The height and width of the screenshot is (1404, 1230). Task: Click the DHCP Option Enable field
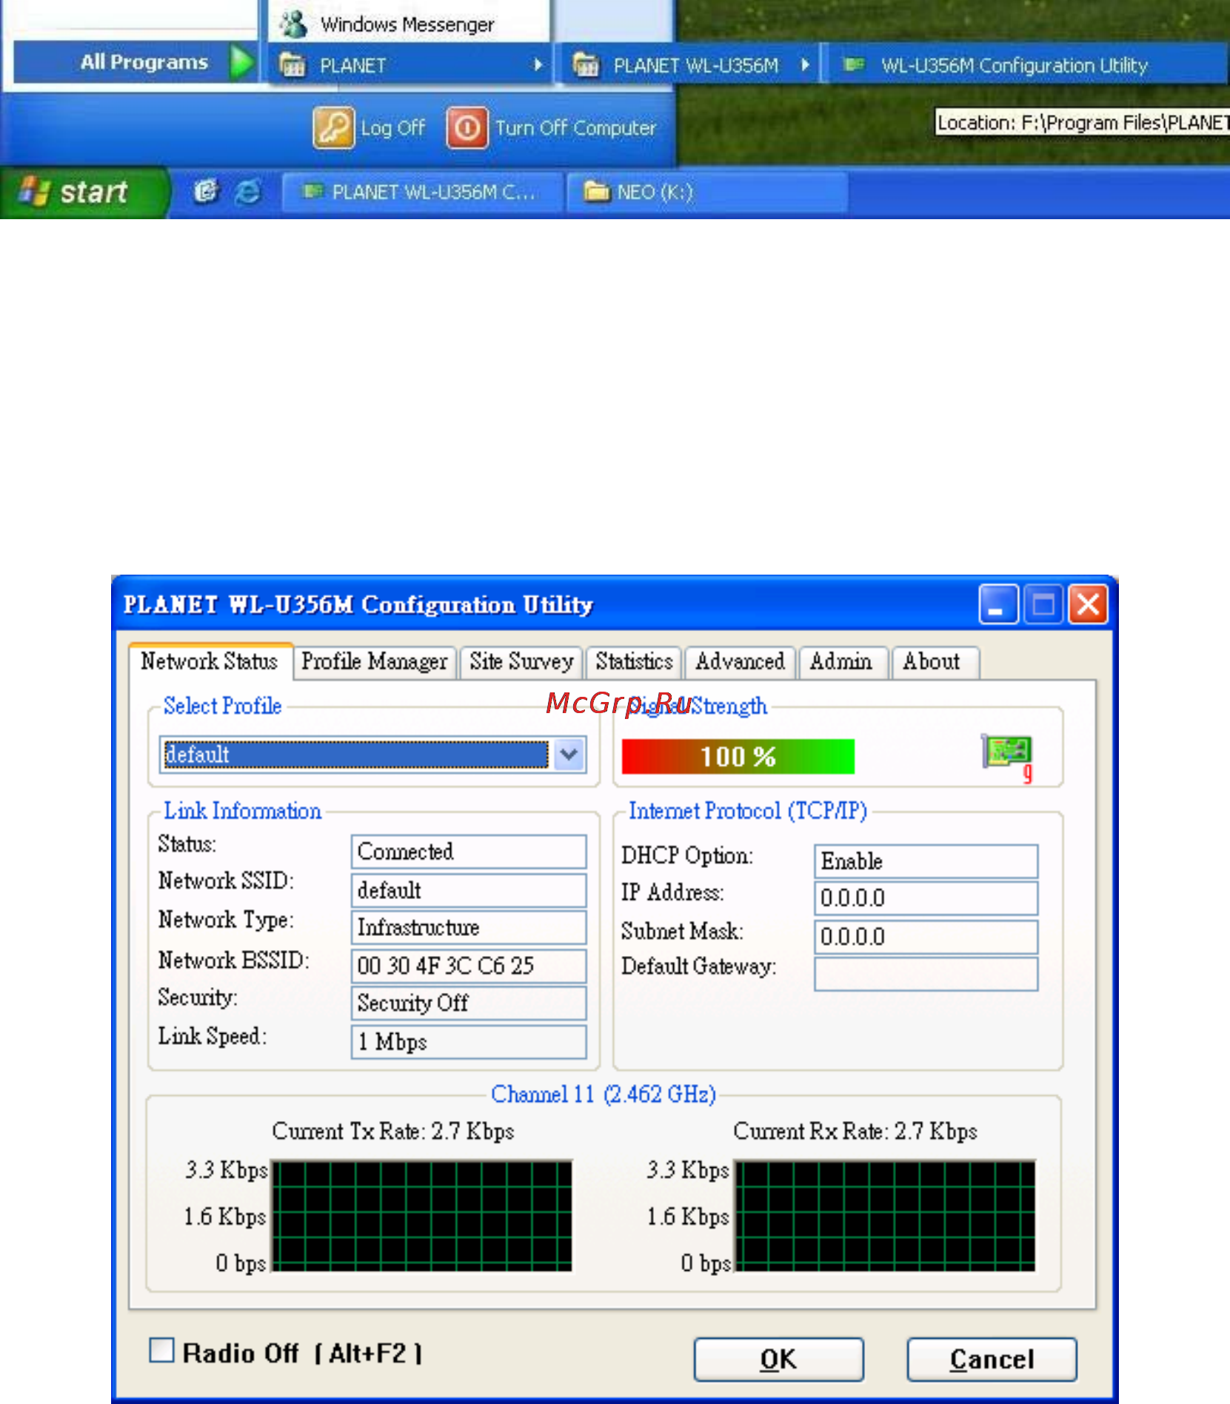926,861
